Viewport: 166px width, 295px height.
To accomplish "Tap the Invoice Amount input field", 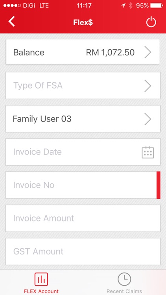I will [x=83, y=218].
